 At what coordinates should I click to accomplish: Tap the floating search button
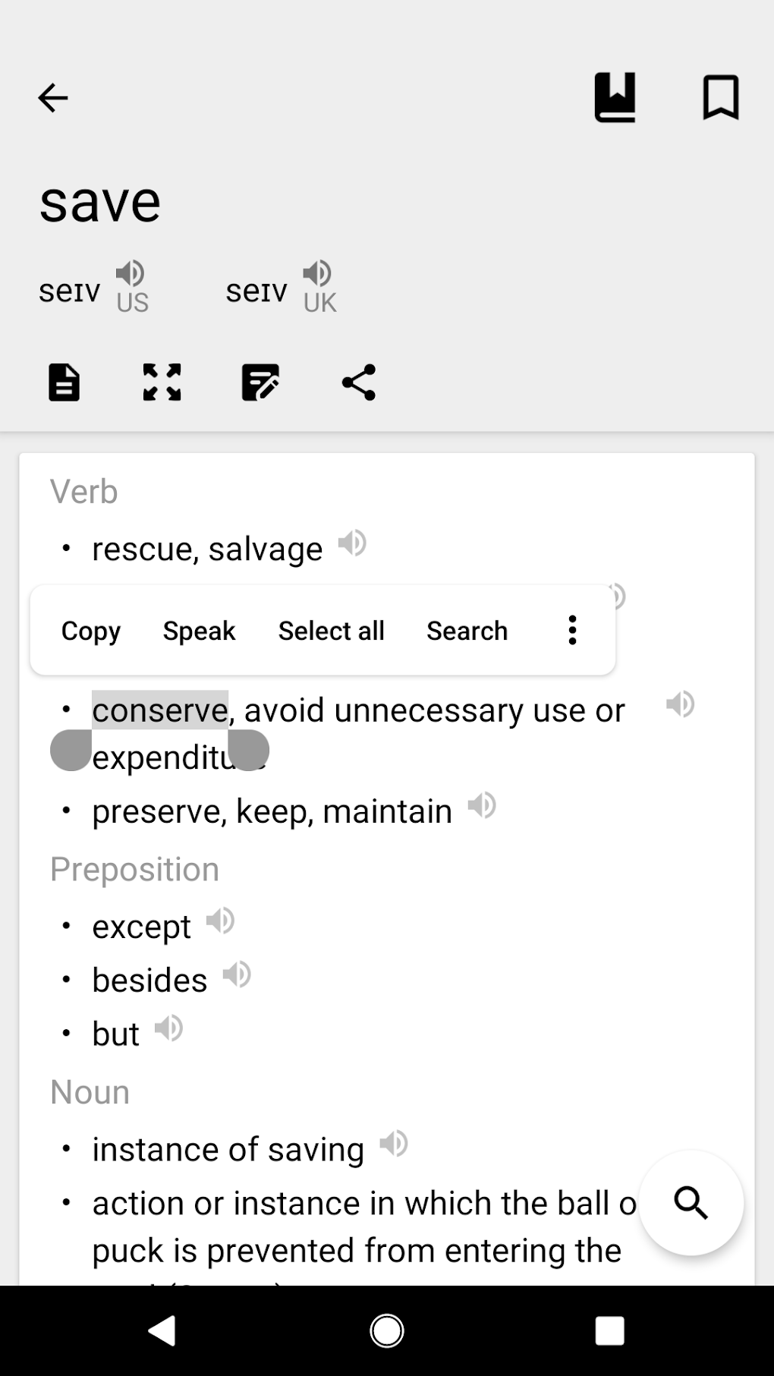[691, 1203]
